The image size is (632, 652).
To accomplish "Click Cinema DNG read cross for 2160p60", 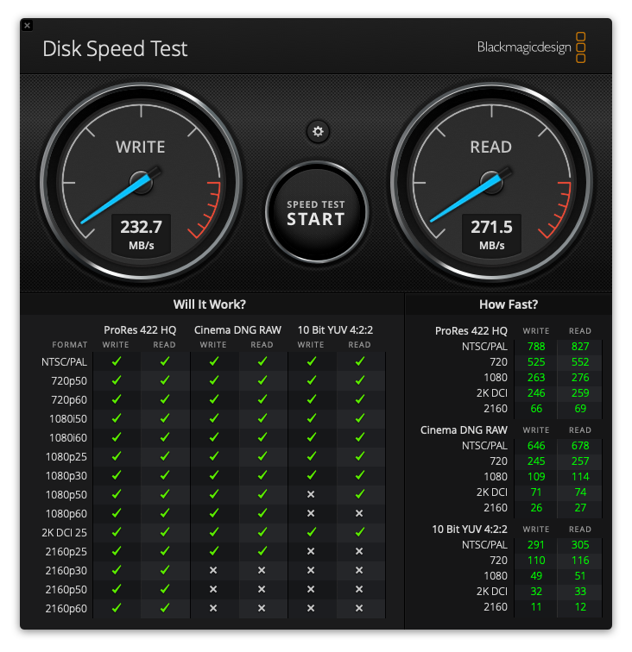I will [262, 608].
